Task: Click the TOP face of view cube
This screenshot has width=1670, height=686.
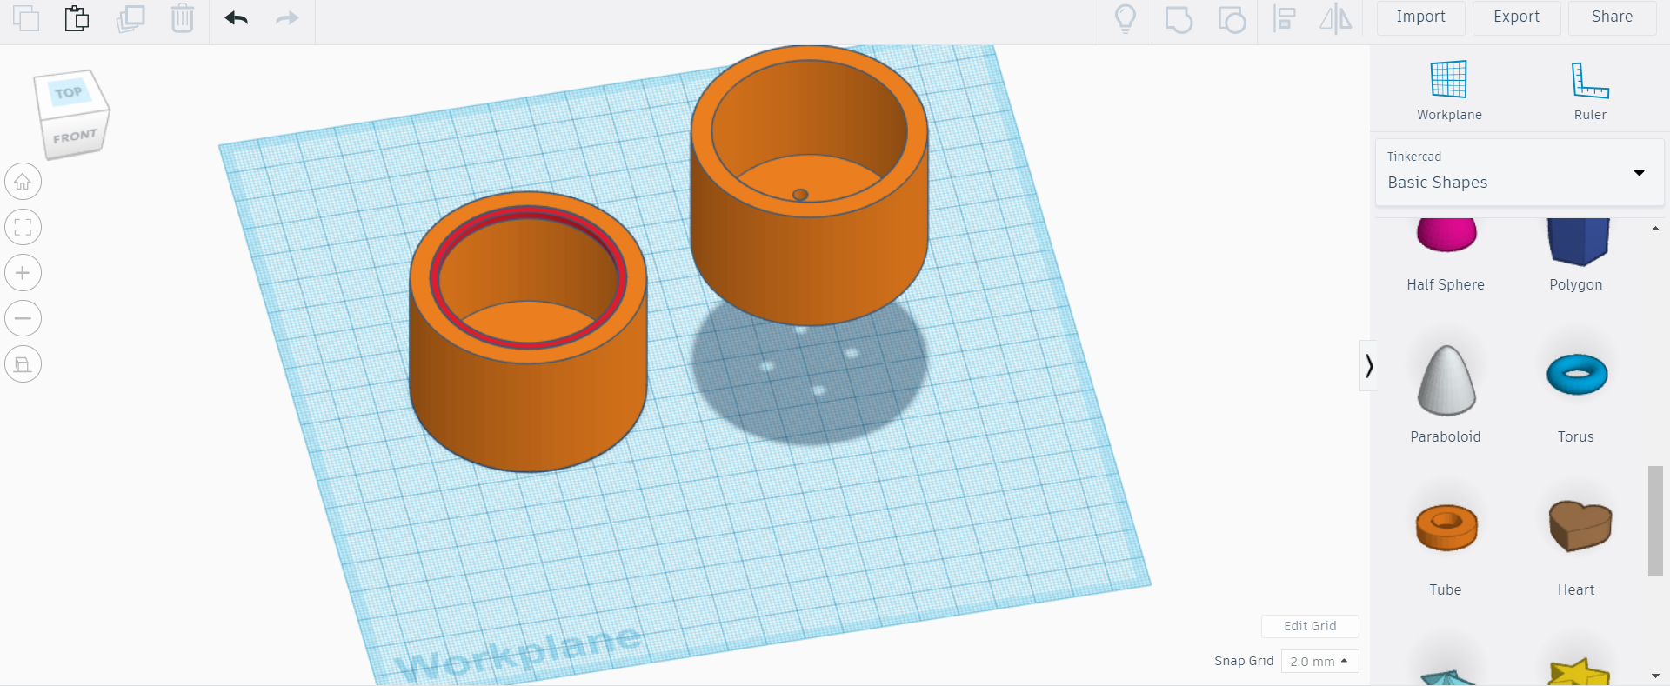Action: 69,91
